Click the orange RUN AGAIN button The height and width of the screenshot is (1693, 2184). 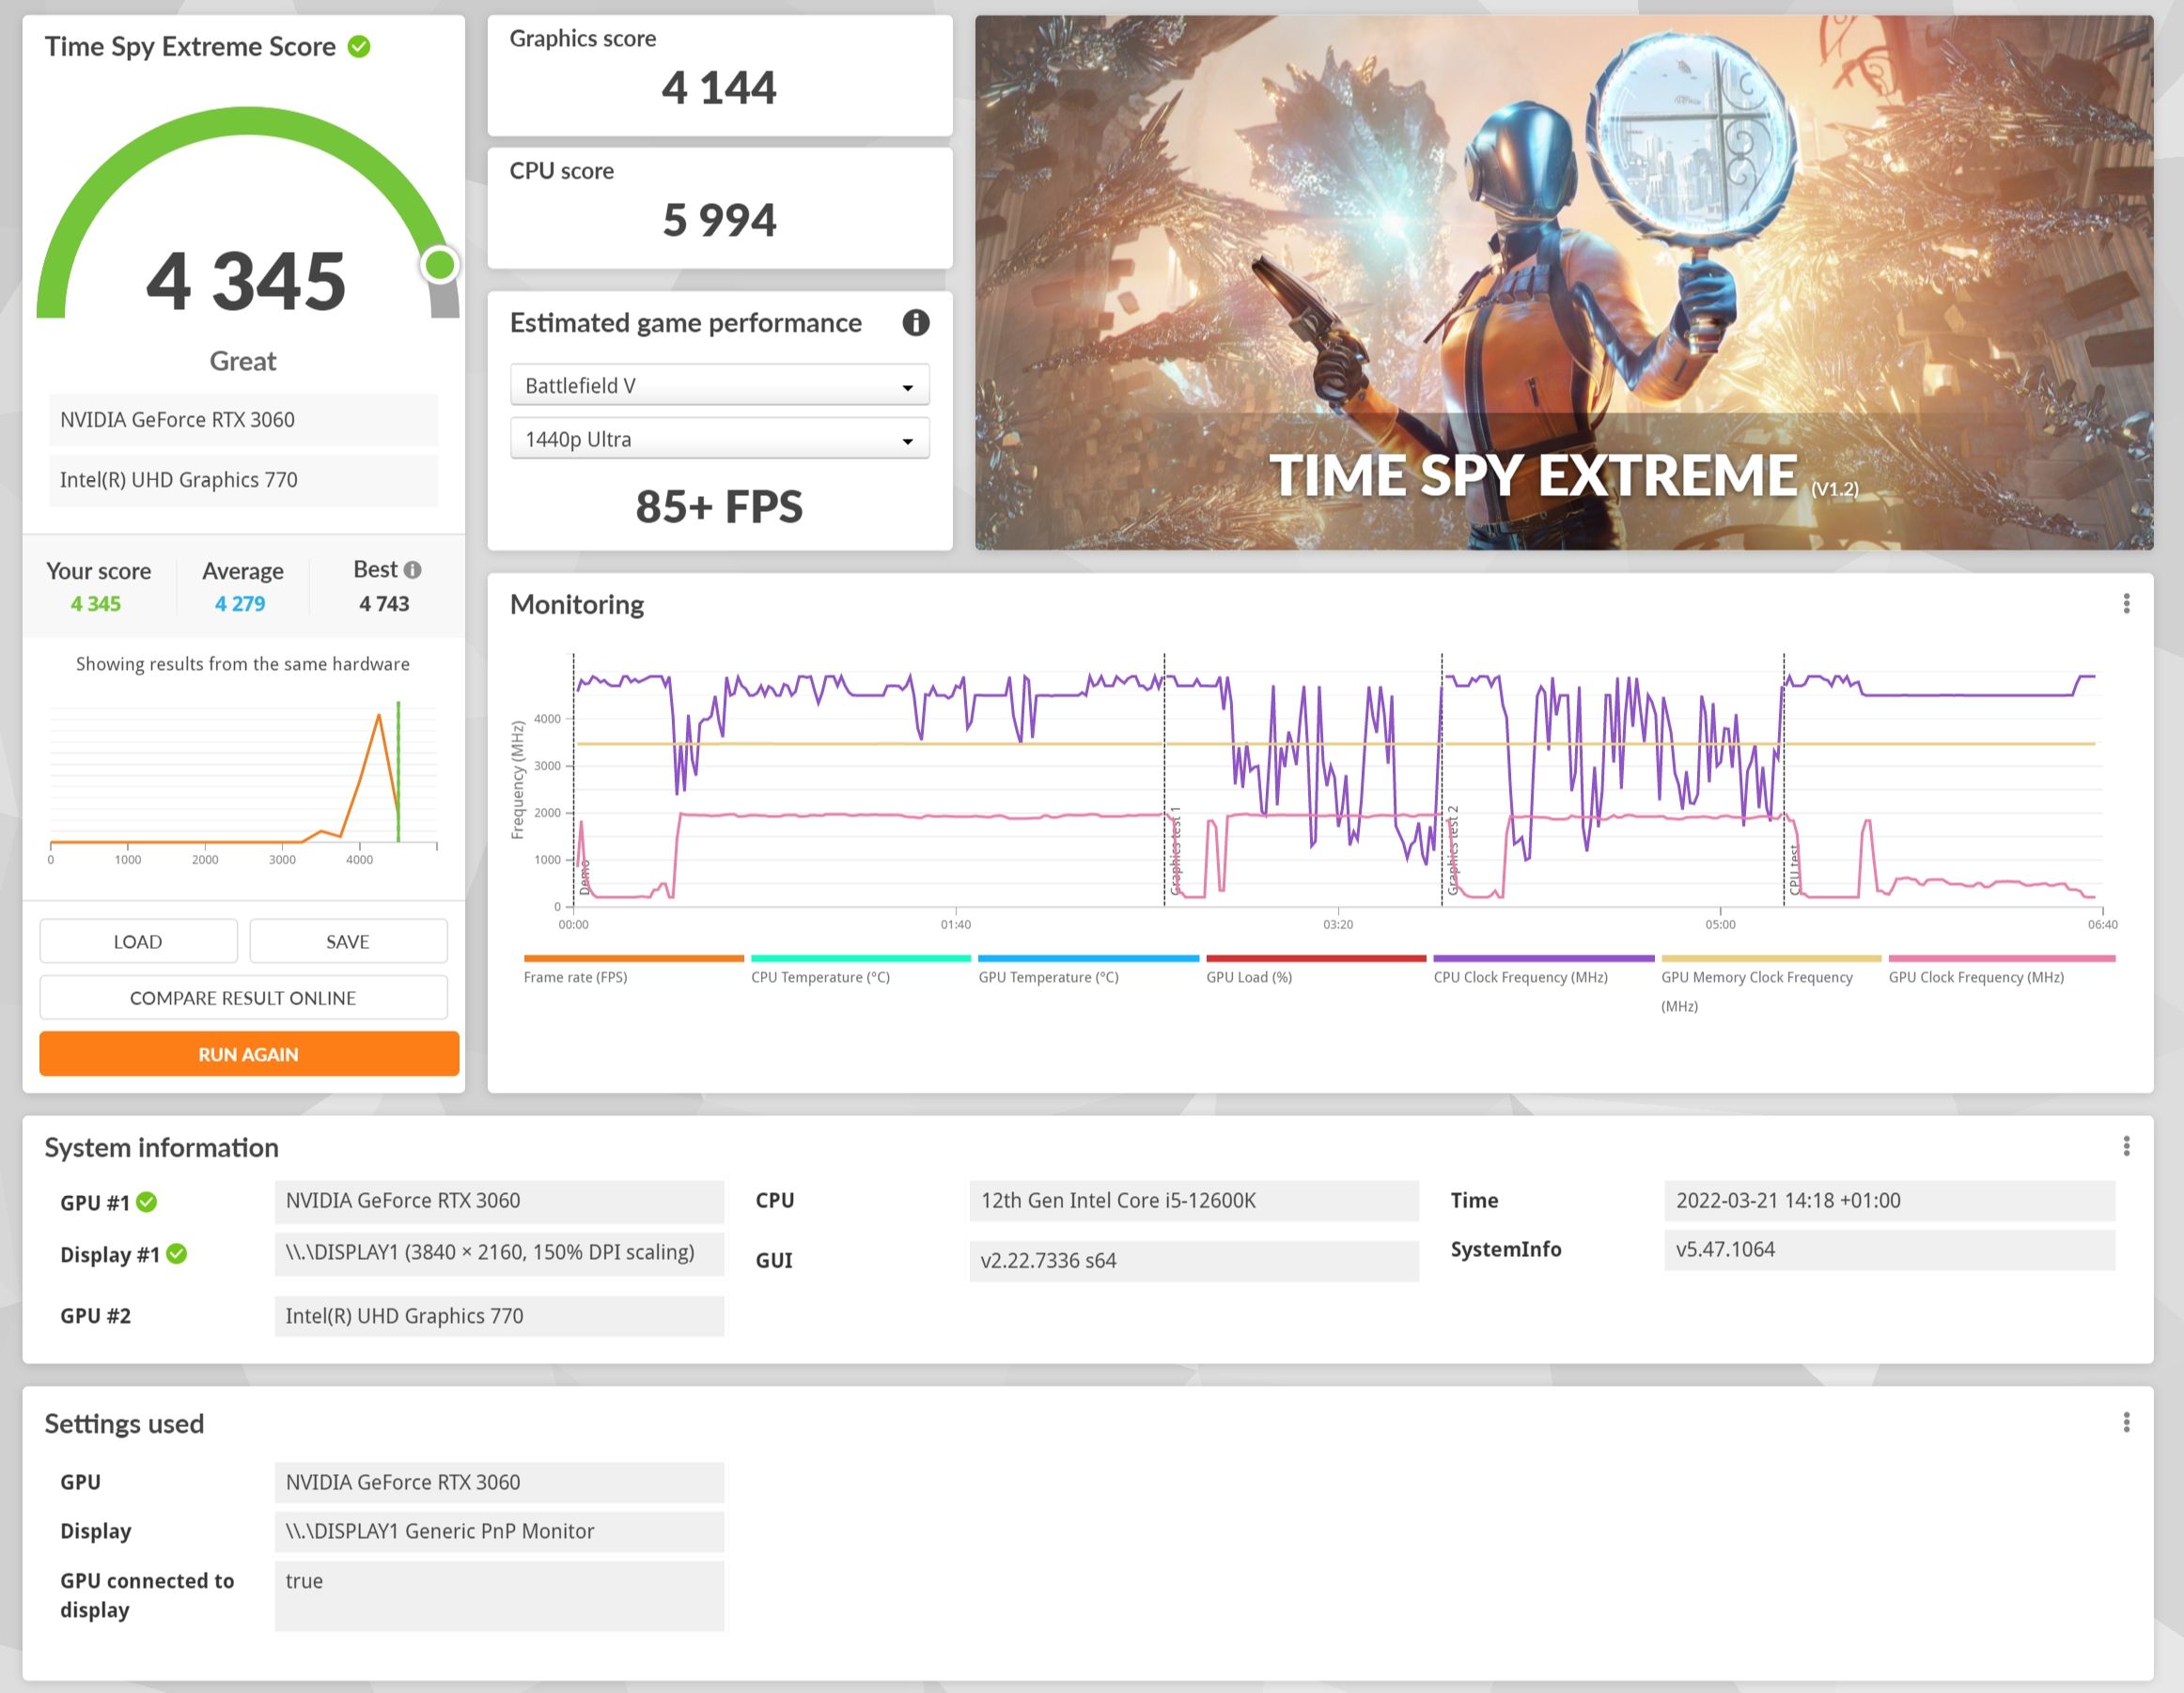pyautogui.click(x=249, y=1054)
